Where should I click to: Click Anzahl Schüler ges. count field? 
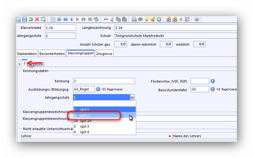pos(121,44)
